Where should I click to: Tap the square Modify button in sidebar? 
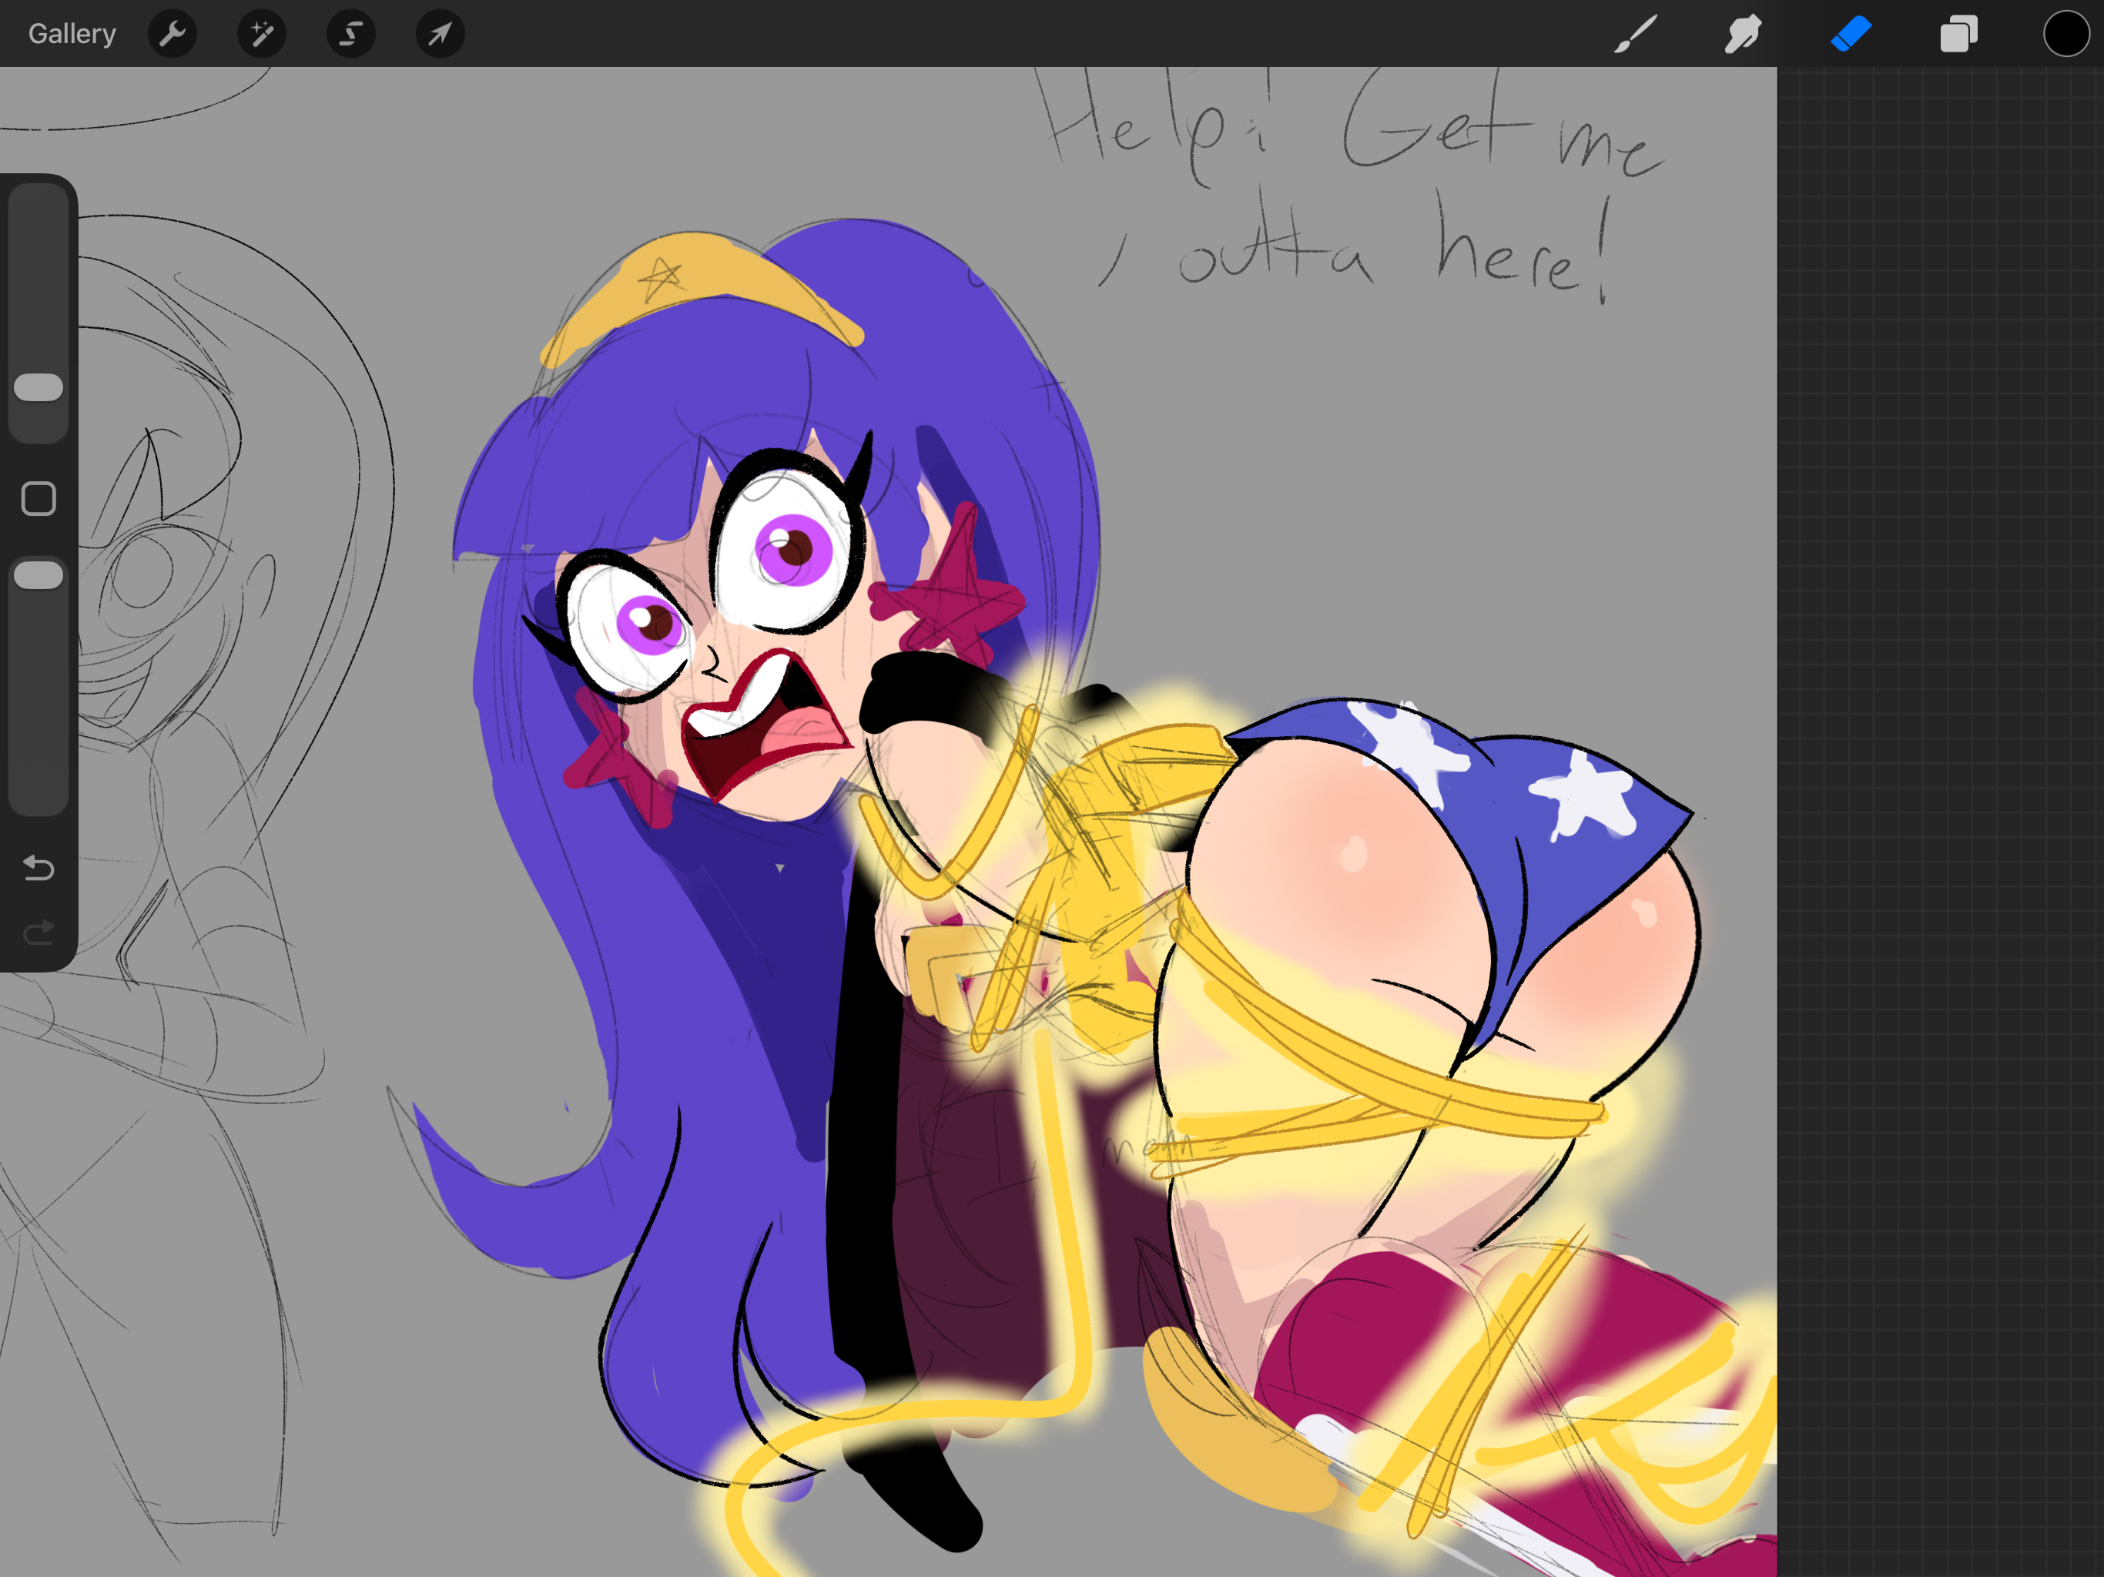pos(39,498)
